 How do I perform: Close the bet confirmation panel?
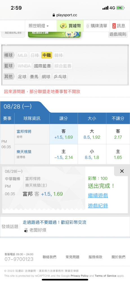pos(122,171)
